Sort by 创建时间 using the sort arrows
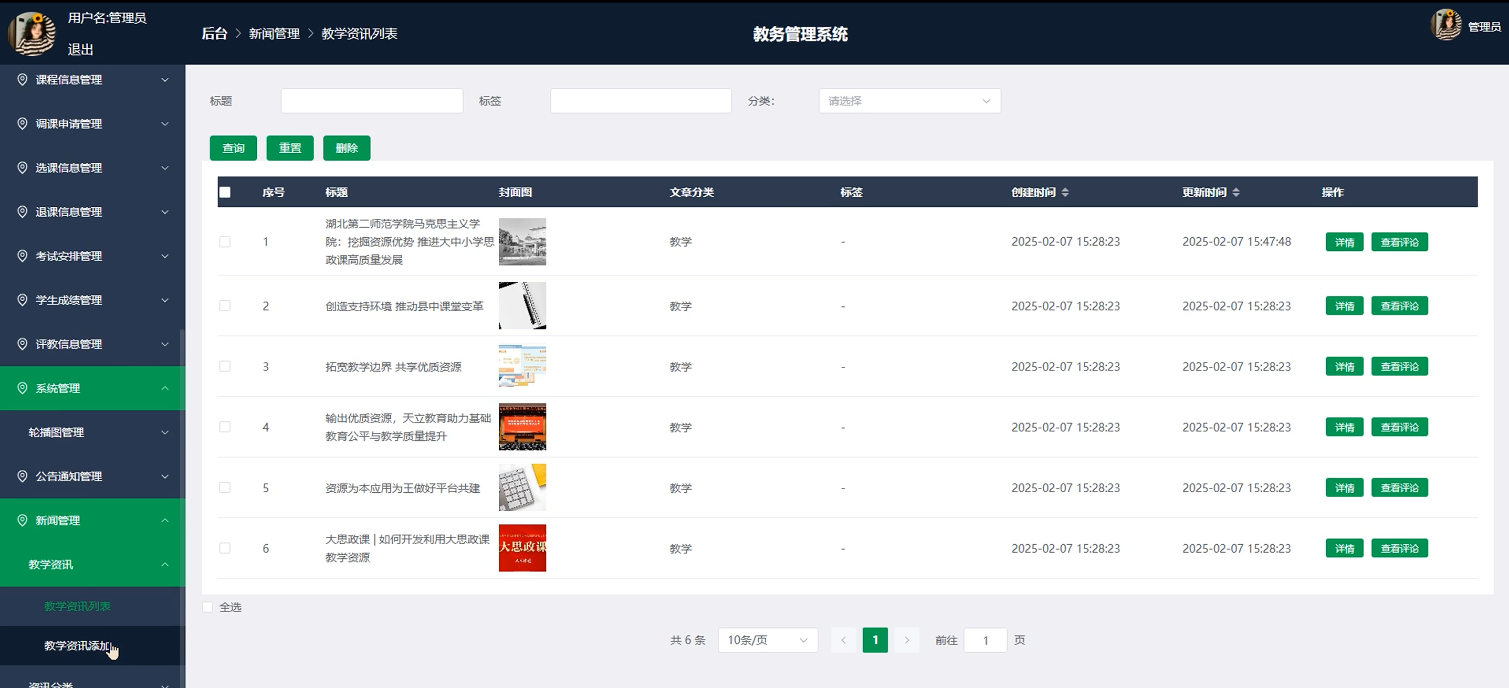Screen dimensions: 1509x688 (1065, 192)
